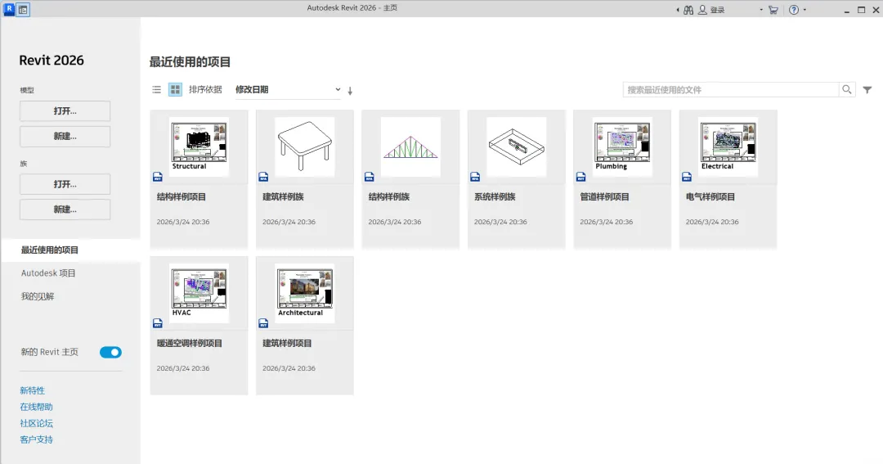The height and width of the screenshot is (464, 883).
Task: Expand the help dropdown arrow
Action: click(x=805, y=10)
